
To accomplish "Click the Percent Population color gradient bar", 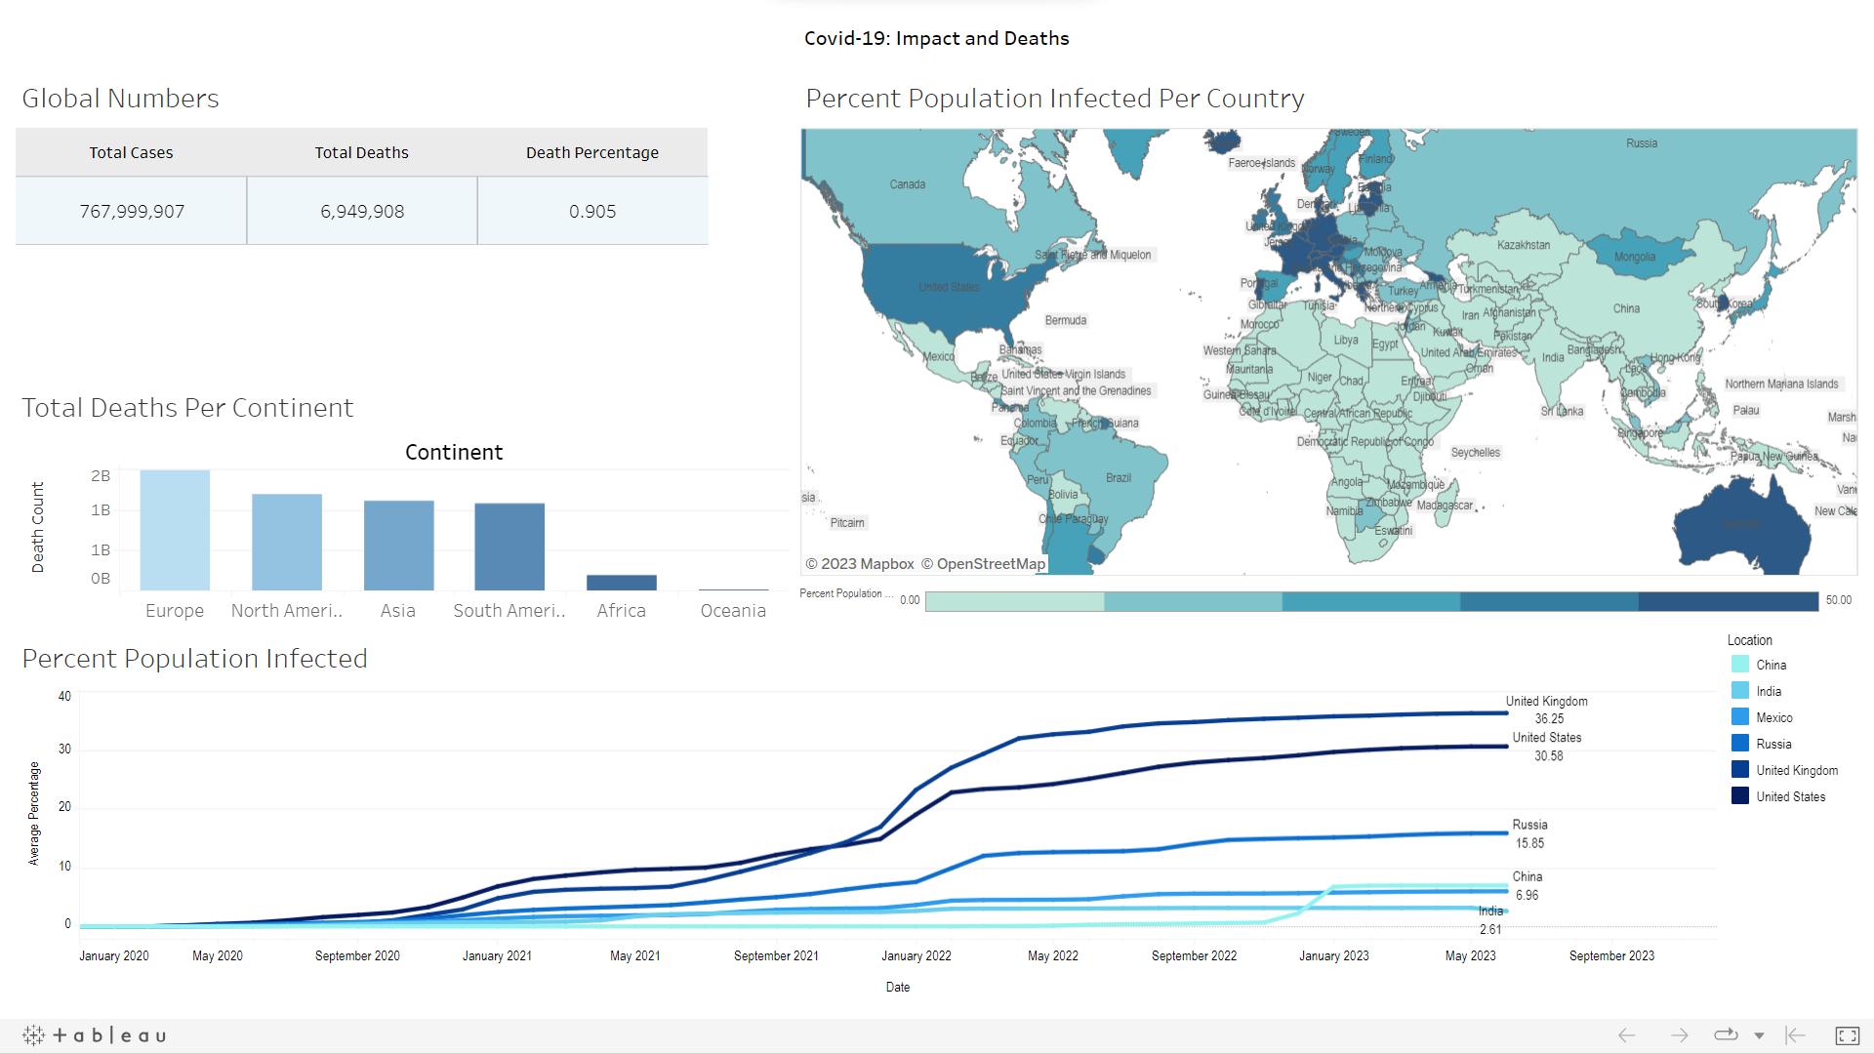I will point(1370,601).
